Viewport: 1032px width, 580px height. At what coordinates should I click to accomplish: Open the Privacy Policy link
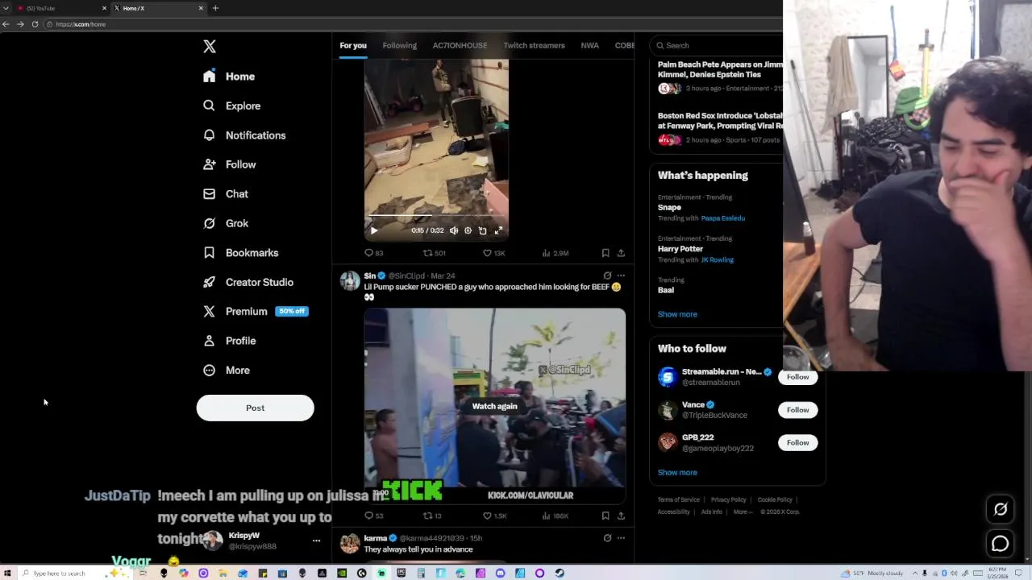729,500
